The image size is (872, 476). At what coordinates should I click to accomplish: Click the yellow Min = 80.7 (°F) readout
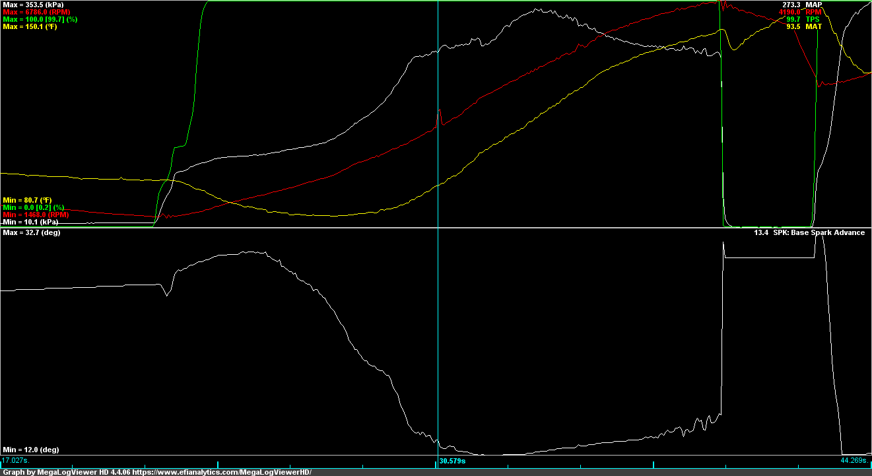(x=27, y=200)
